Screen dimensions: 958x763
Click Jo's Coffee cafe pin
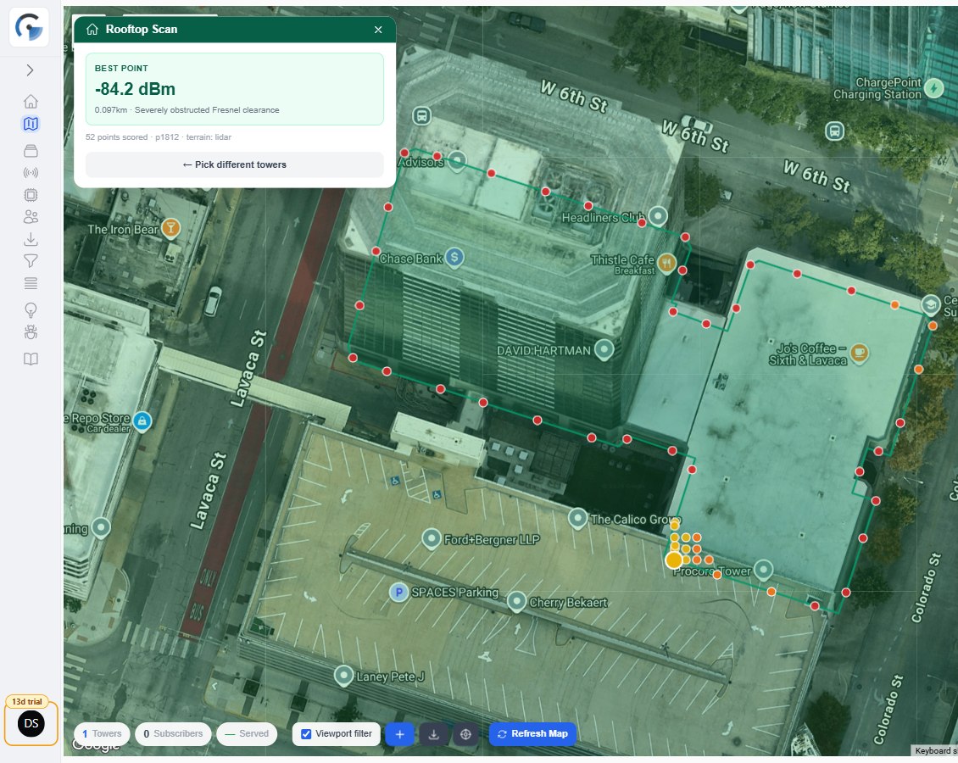[860, 352]
